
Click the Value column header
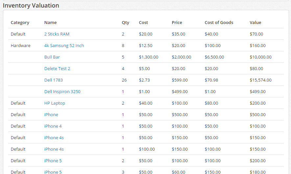255,23
